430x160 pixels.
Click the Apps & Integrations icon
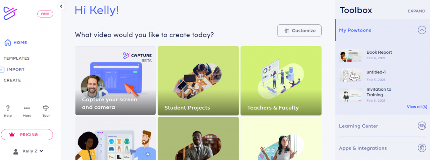point(422,148)
